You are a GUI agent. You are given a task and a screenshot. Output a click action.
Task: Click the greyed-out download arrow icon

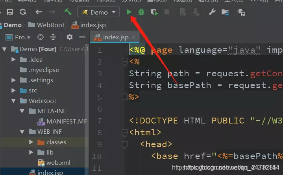[196, 12]
